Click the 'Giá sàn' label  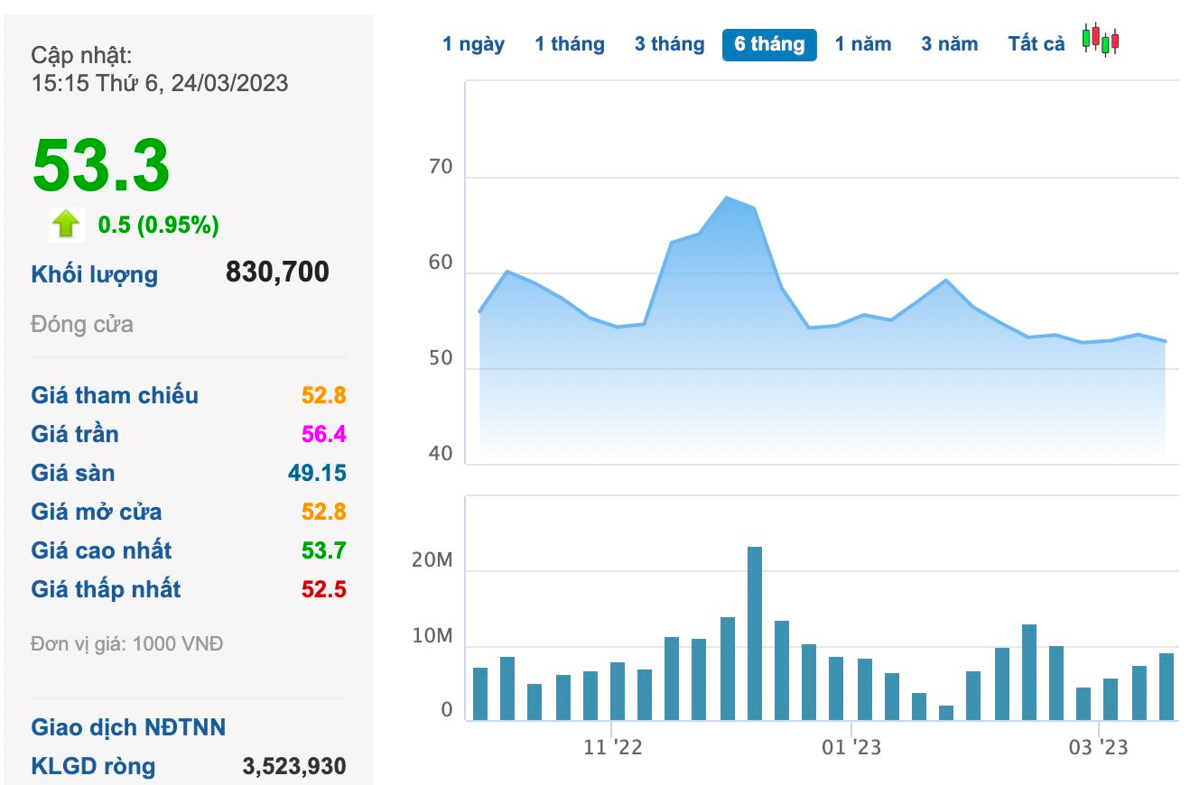[x=73, y=473]
